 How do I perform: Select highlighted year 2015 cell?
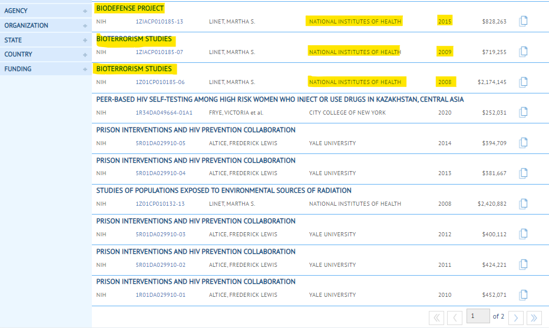[445, 21]
